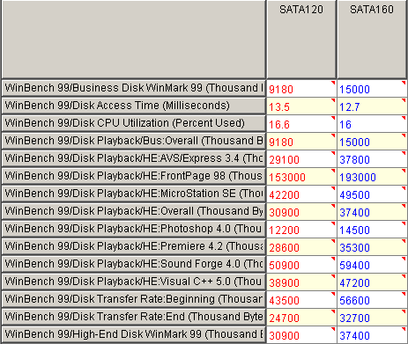Click the 38900 Visual C++ value
408x344 pixels.
(301, 282)
